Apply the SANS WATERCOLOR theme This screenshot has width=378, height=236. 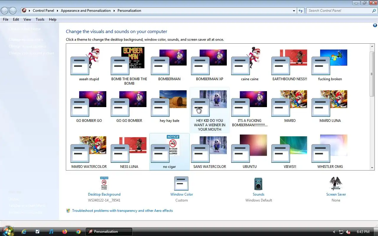coord(209,152)
